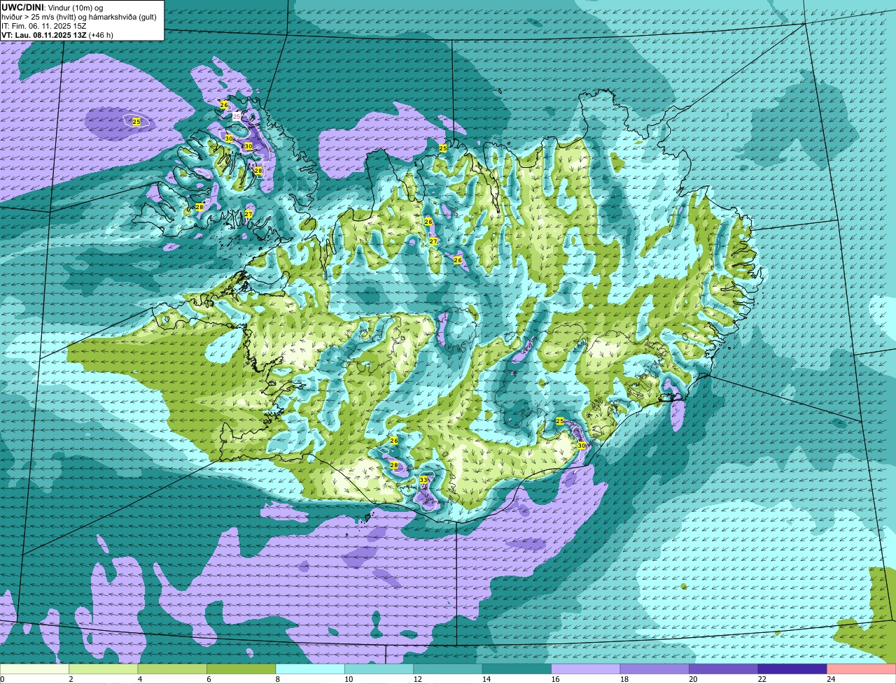The height and width of the screenshot is (684, 896).
Task: Click the 20–22 m/s violet legend swatch
Action: point(724,669)
